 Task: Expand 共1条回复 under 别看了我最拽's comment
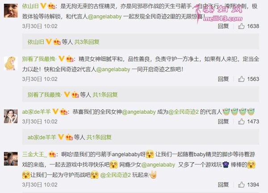click(105, 94)
